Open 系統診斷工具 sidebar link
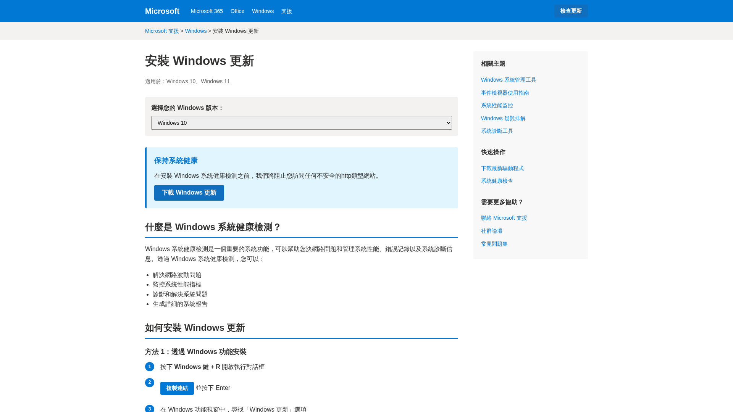The width and height of the screenshot is (733, 412). (497, 131)
